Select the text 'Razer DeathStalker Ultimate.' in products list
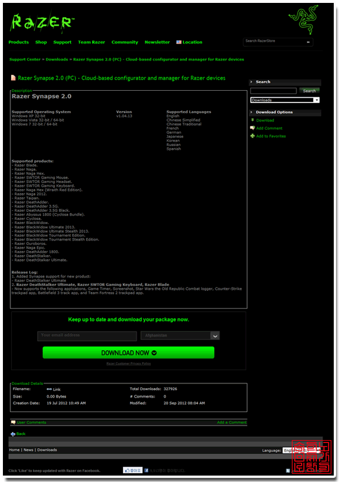The image size is (339, 482). pos(41,260)
